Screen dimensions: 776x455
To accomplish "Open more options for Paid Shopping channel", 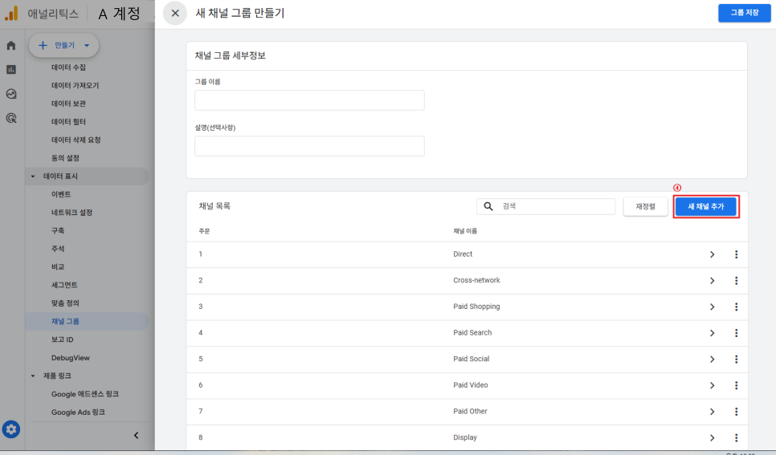I will point(736,307).
